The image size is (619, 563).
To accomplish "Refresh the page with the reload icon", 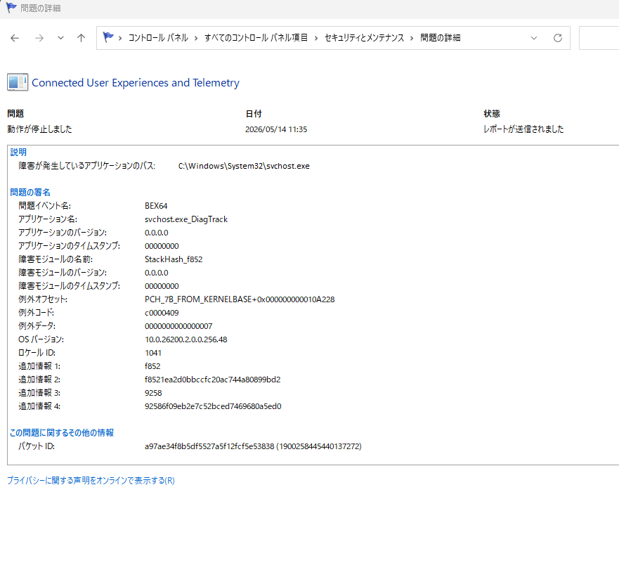I will coord(558,38).
